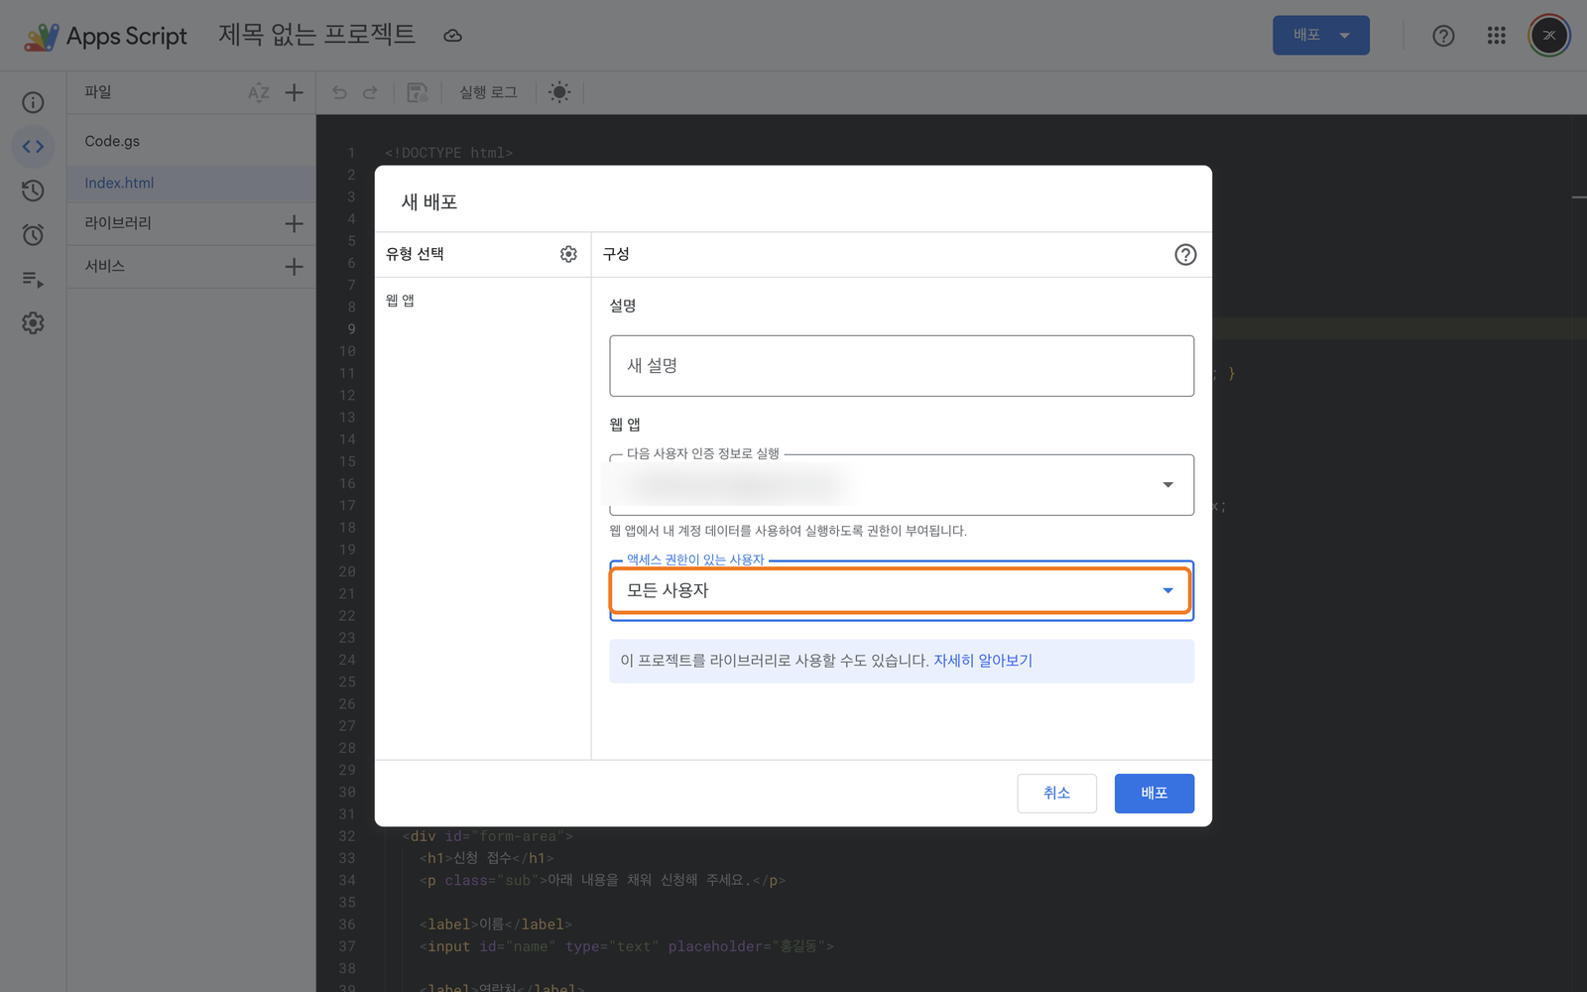
Task: Open the code editor sidebar icon
Action: tap(33, 147)
